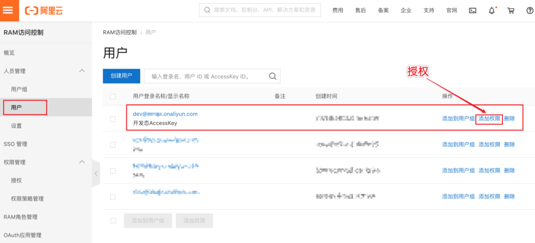The width and height of the screenshot is (535, 243).
Task: Click 添加到用户组 in the fourth user row
Action: coord(458,196)
